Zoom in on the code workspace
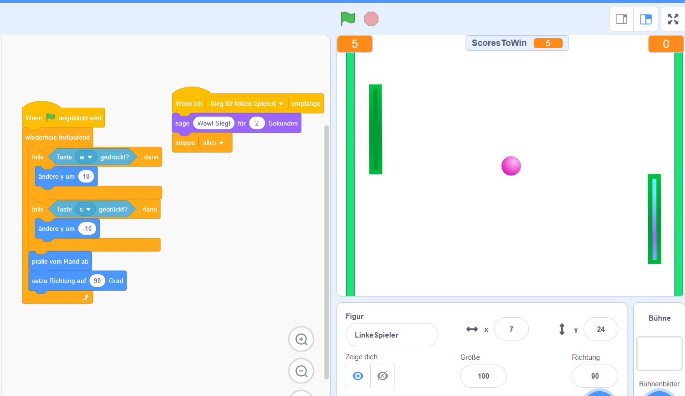The width and height of the screenshot is (685, 396). coord(301,339)
